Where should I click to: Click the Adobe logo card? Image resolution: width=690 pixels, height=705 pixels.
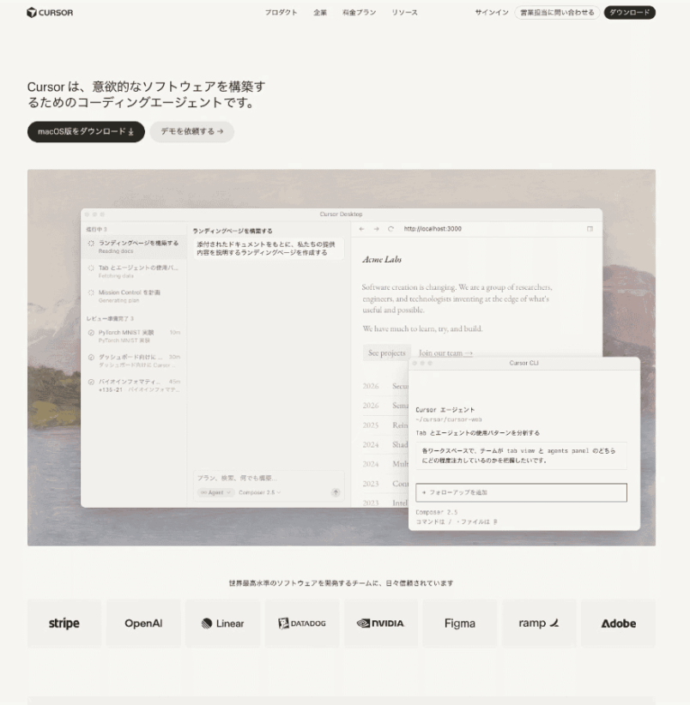click(x=619, y=624)
